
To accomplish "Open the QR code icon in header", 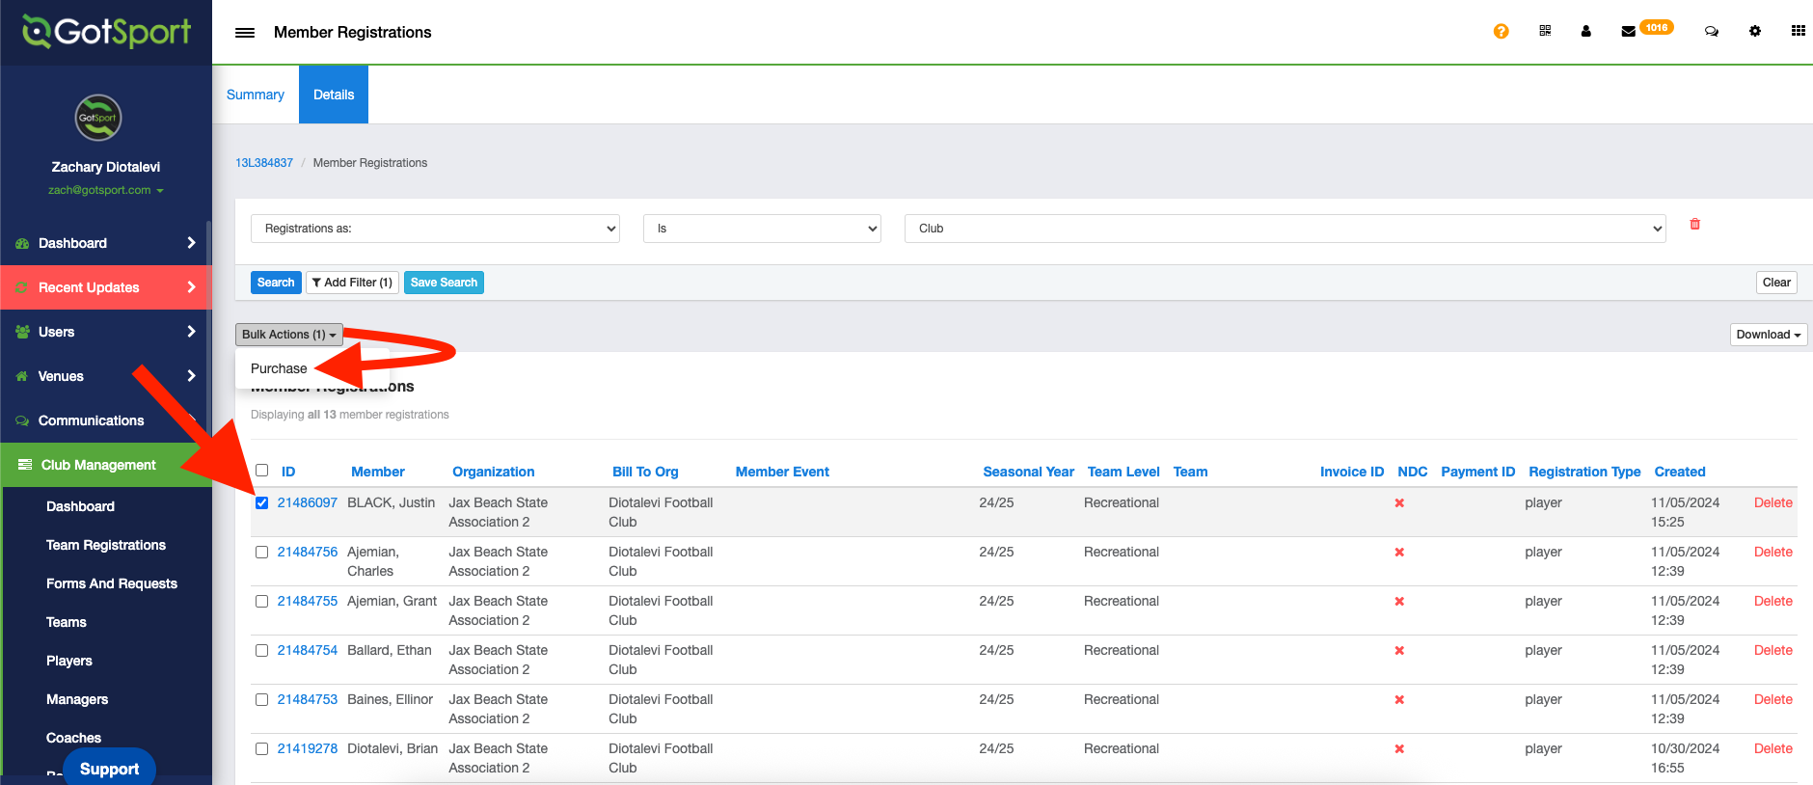I will click(x=1545, y=31).
